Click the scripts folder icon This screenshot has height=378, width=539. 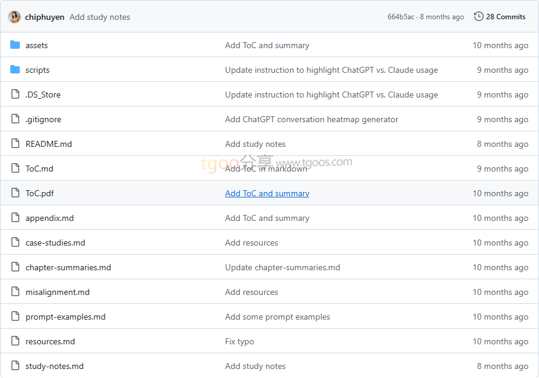tap(15, 70)
